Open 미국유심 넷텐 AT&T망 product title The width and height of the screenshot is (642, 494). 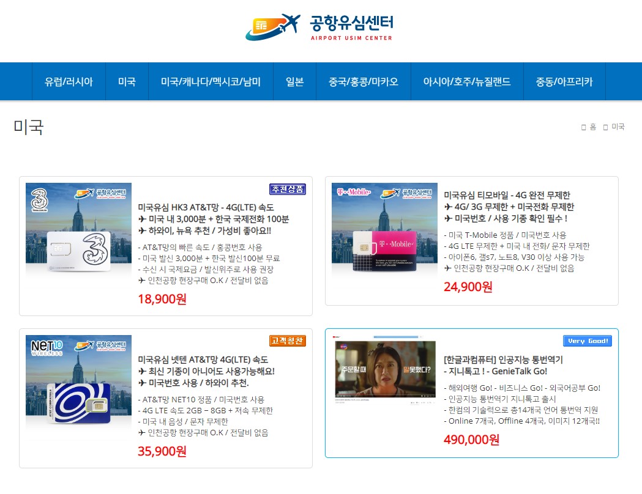coord(203,359)
